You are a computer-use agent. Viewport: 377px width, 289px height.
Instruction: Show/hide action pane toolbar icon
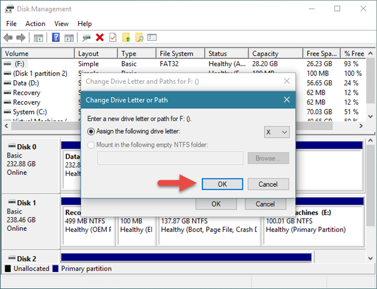click(69, 38)
